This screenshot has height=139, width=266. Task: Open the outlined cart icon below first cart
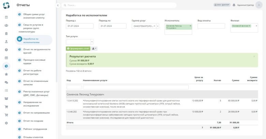(x=6, y=115)
